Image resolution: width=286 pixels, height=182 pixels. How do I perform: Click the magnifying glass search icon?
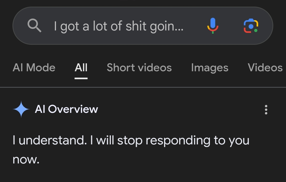(x=34, y=26)
